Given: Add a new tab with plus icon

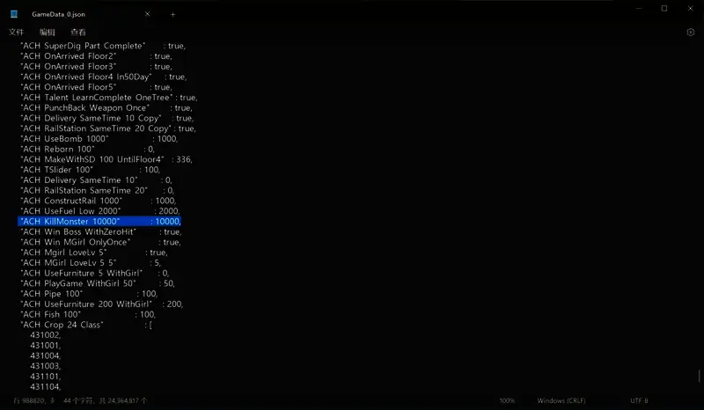Looking at the screenshot, I should coord(172,14).
